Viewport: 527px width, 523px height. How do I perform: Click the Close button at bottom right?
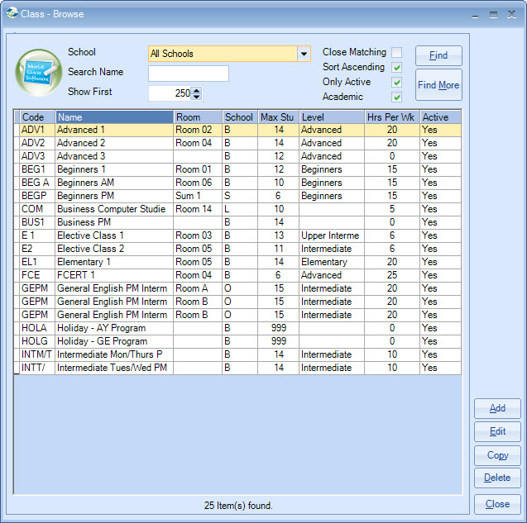[x=497, y=504]
